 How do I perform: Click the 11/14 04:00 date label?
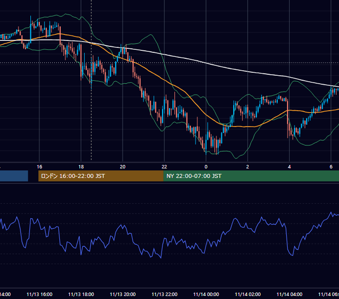pos(290,294)
